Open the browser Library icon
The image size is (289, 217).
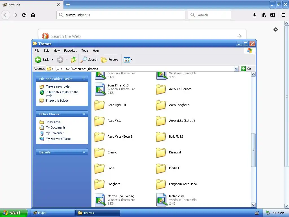pos(264,15)
